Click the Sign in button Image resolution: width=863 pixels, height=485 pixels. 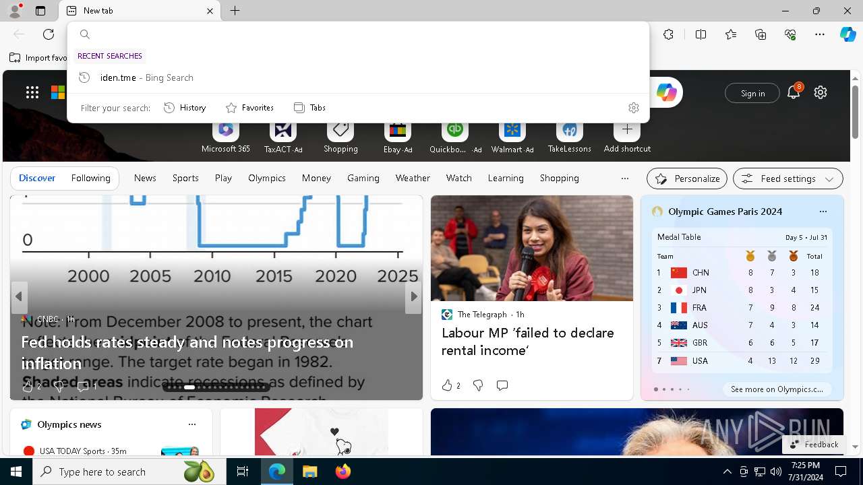pyautogui.click(x=752, y=93)
